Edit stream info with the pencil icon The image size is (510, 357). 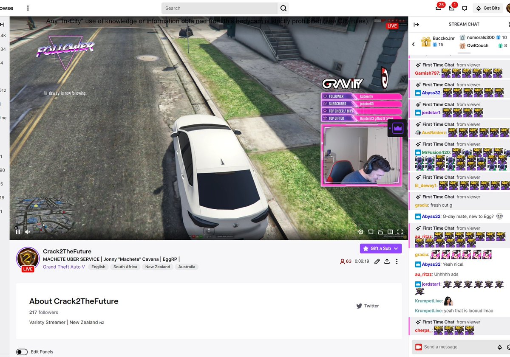(377, 261)
